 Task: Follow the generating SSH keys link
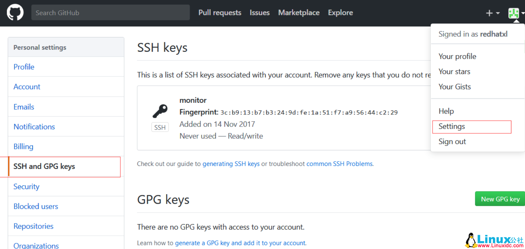tap(231, 164)
